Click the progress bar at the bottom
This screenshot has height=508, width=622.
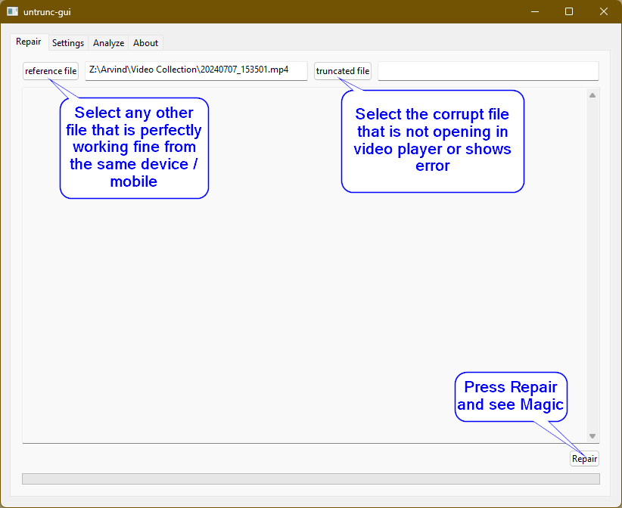pos(311,479)
